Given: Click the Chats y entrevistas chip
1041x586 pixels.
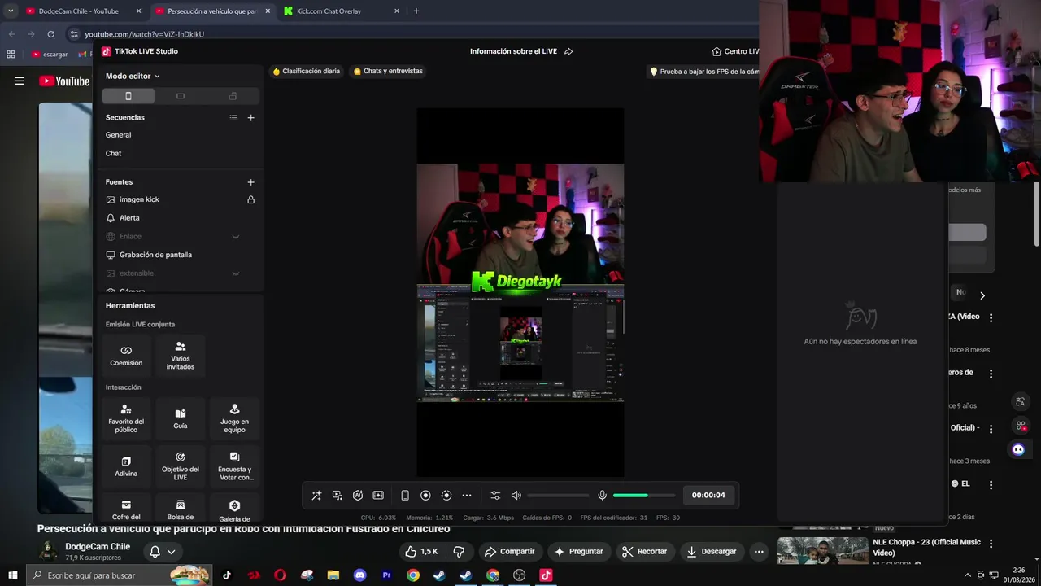Looking at the screenshot, I should point(388,72).
